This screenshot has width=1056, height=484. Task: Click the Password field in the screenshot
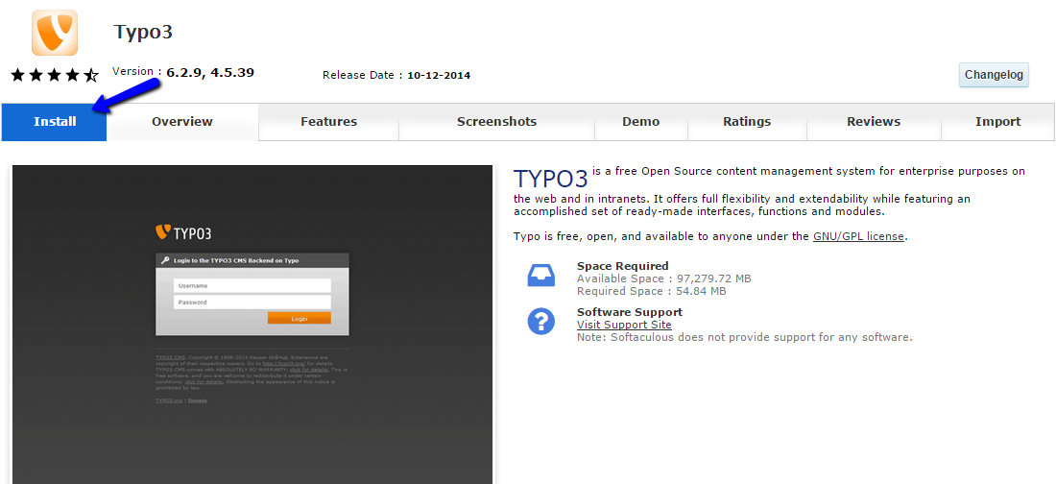252,302
